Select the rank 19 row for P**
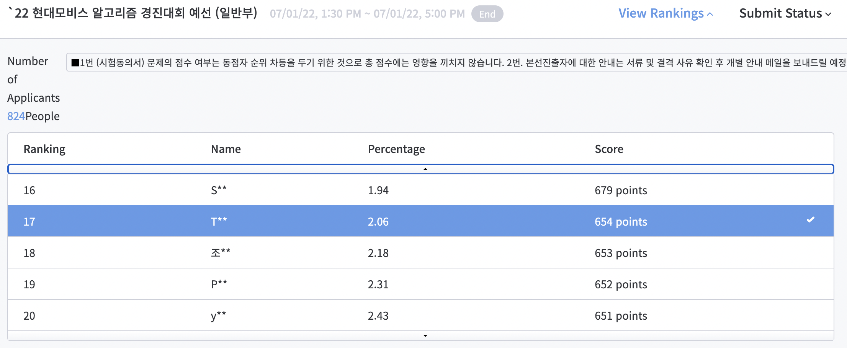The height and width of the screenshot is (348, 847). [420, 284]
